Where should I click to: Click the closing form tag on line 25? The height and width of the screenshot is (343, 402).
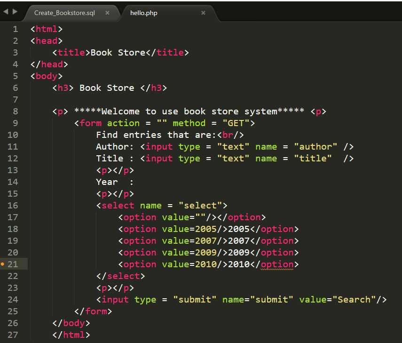click(x=93, y=311)
